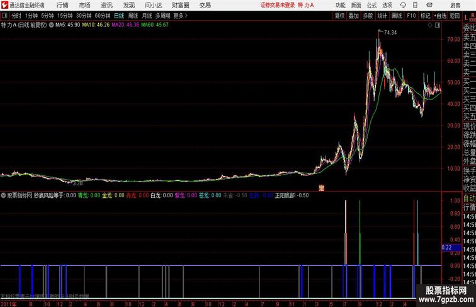Select the 日线 period tab
Screen dimensions: 476x307
(x=119, y=16)
